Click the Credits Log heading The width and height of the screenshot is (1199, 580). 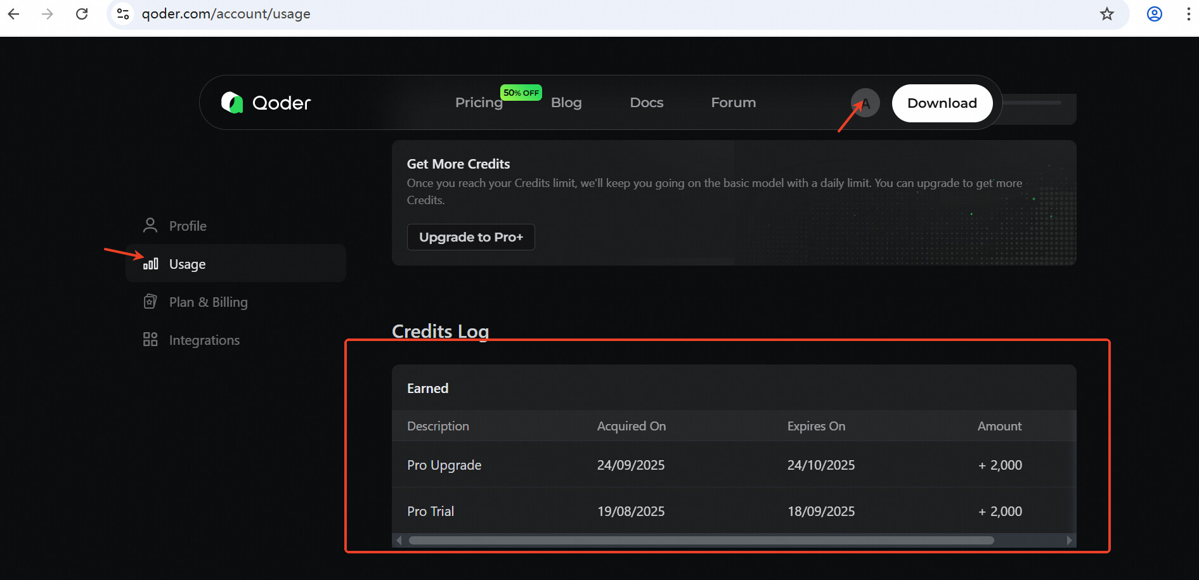441,331
